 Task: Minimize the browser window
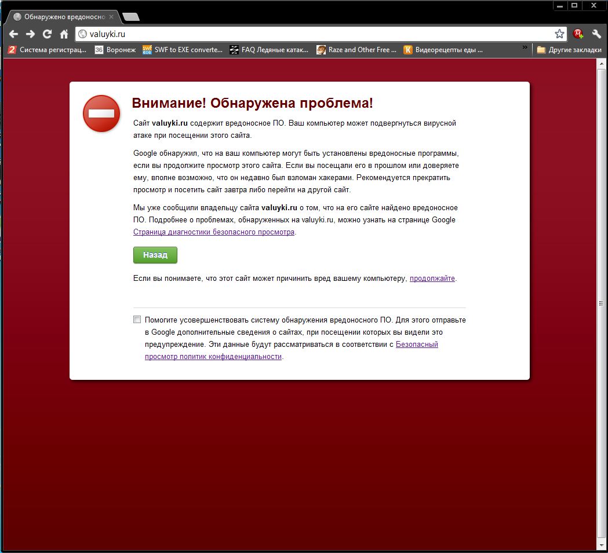(x=560, y=5)
